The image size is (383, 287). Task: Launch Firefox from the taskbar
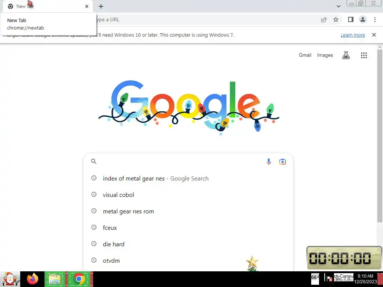(x=33, y=279)
